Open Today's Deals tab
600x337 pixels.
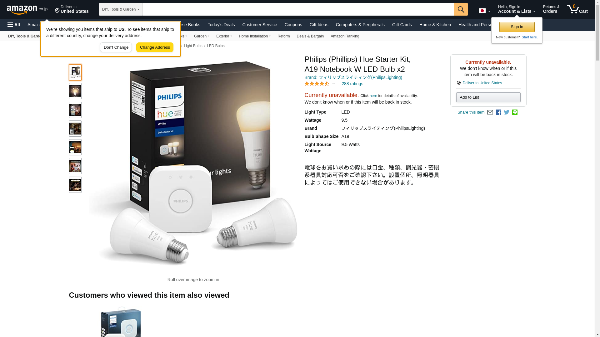pyautogui.click(x=221, y=25)
